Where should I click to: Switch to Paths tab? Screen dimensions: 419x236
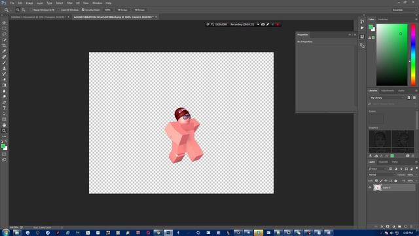click(395, 162)
